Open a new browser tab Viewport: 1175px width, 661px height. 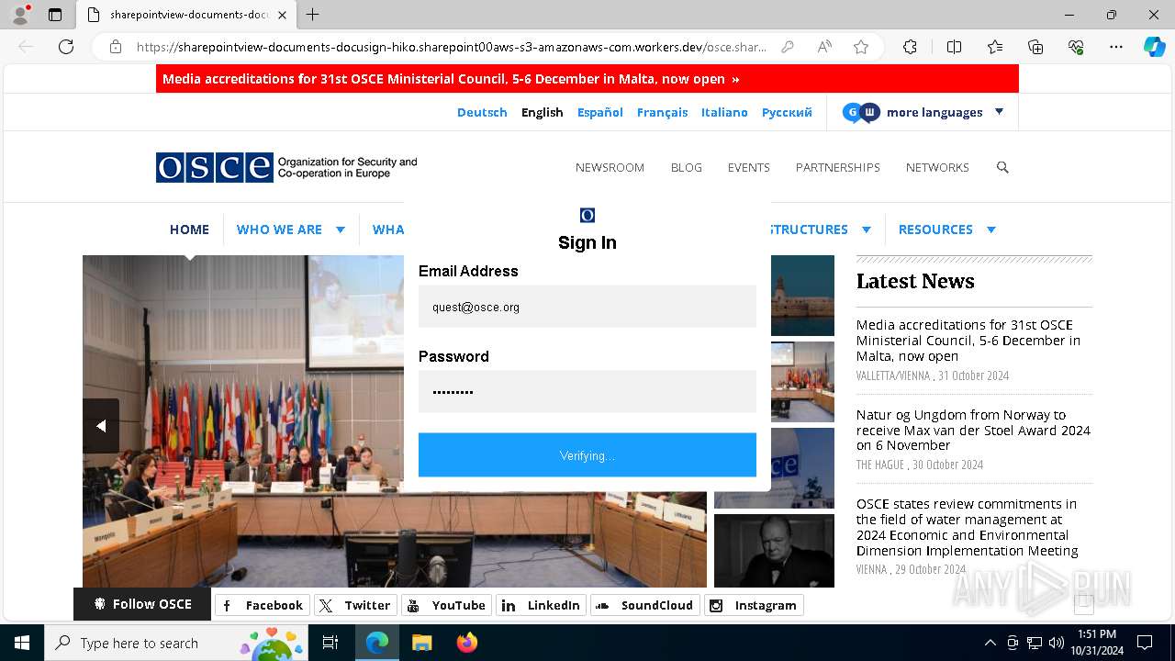(312, 15)
